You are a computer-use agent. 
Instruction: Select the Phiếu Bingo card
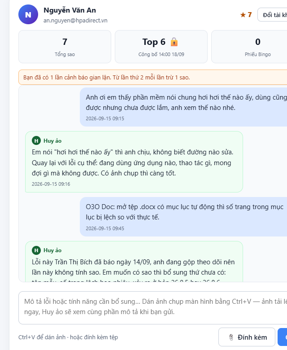click(249, 47)
